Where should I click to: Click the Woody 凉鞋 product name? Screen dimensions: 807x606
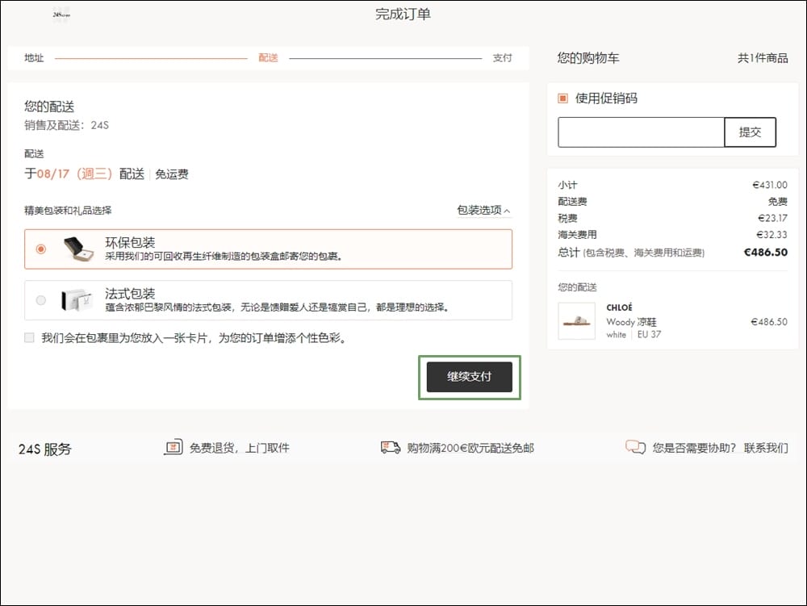[632, 322]
